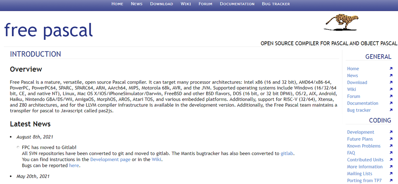Image resolution: width=398 pixels, height=184 pixels.
Task: Open Bug tracker in the top navigation
Action: pos(276,4)
